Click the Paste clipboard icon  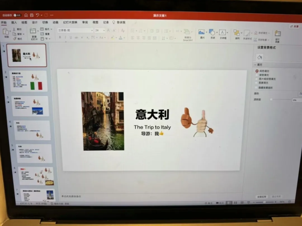coord(6,31)
